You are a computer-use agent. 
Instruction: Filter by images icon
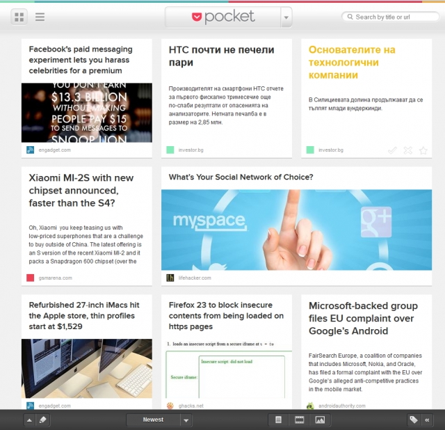pyautogui.click(x=320, y=420)
